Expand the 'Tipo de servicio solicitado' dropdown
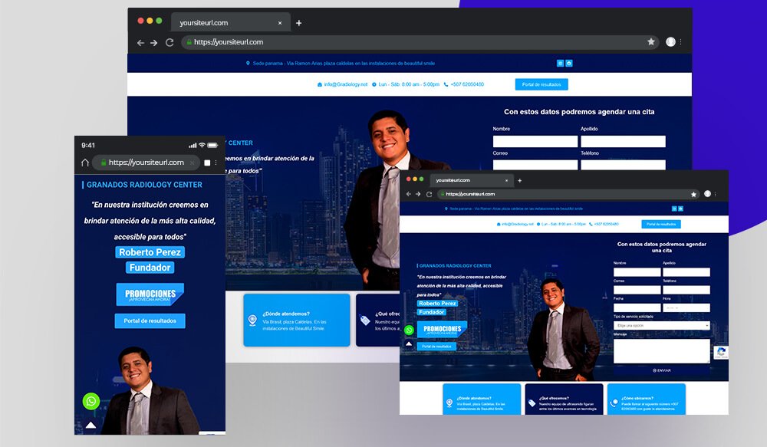 (661, 326)
